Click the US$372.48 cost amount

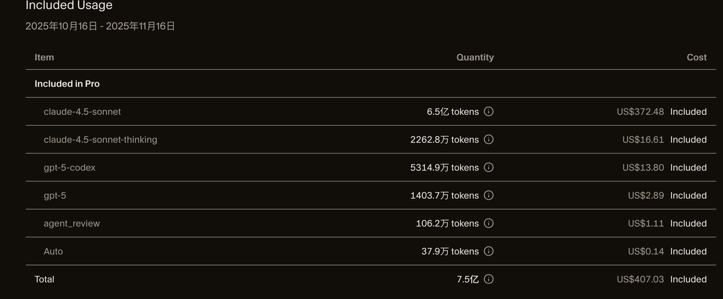(640, 111)
